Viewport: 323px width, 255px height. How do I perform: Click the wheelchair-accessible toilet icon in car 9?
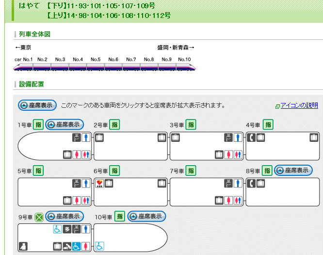[76, 246]
